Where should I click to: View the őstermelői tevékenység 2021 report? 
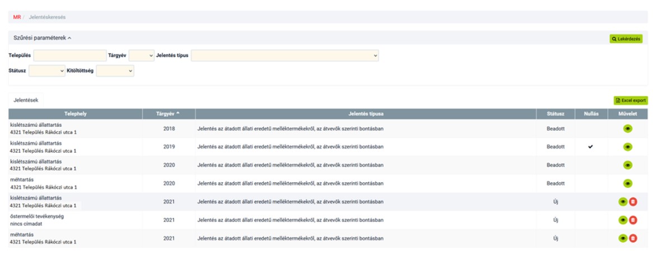point(623,220)
